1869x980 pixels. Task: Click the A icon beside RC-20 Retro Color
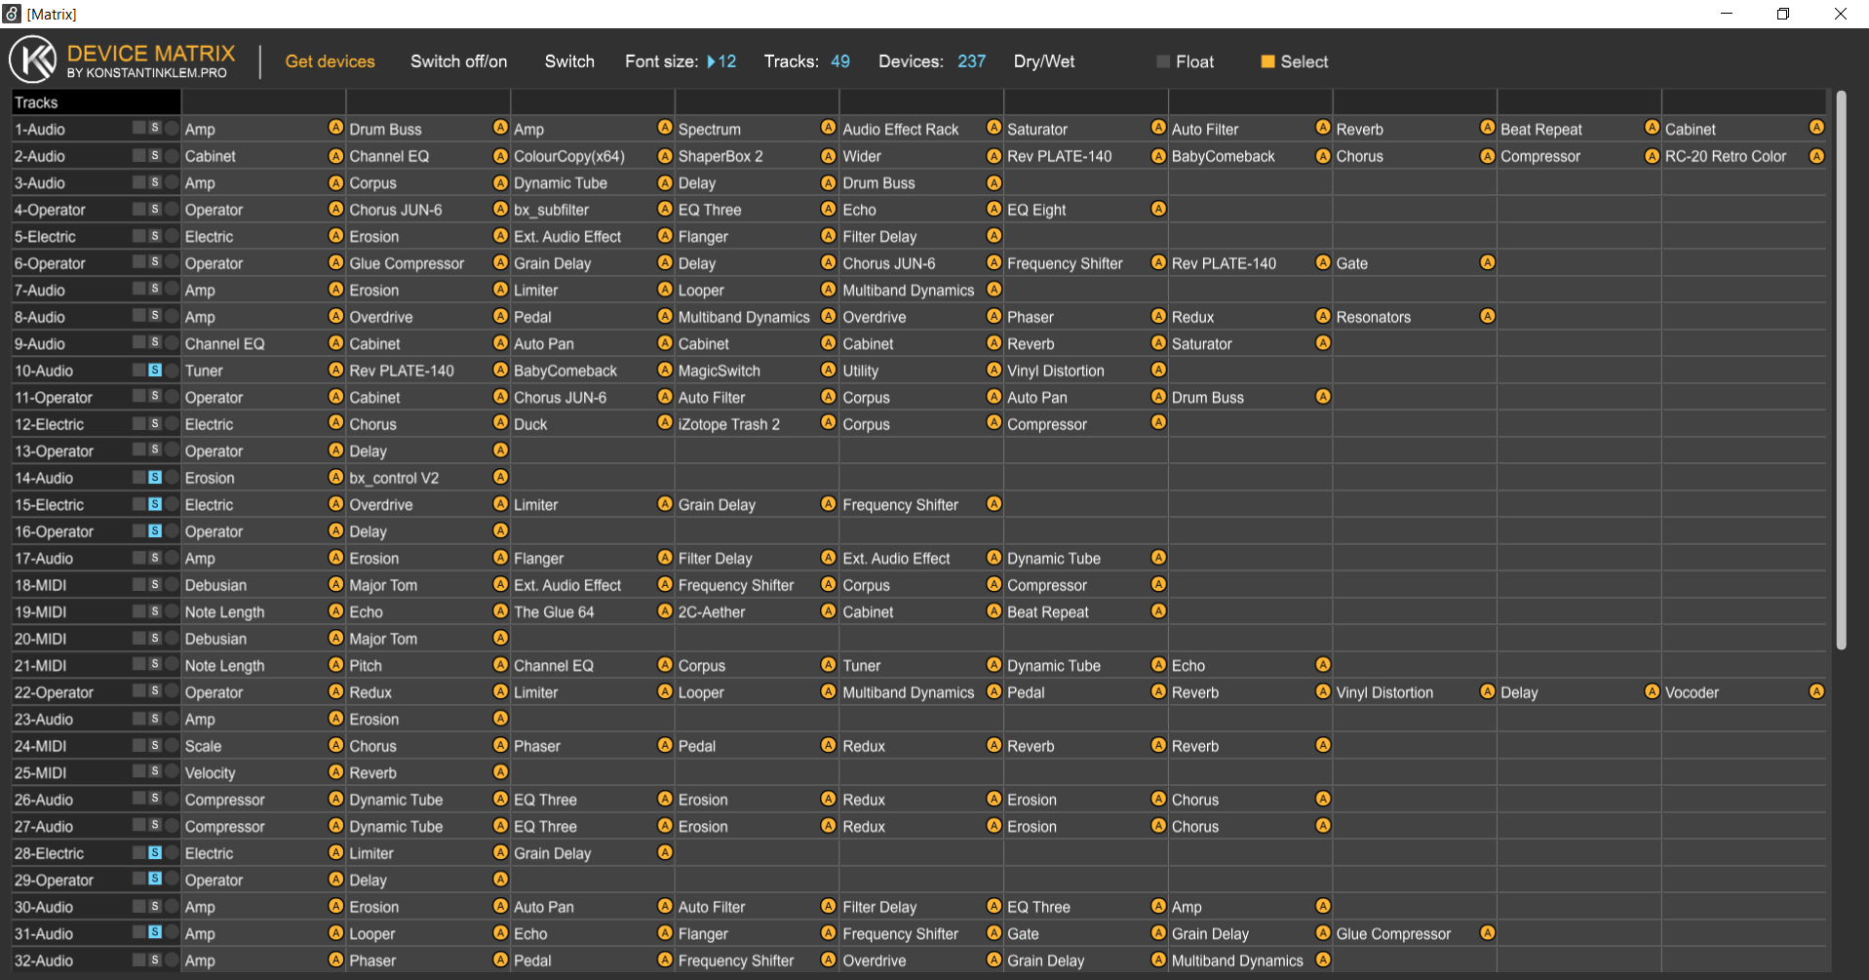coord(1816,155)
